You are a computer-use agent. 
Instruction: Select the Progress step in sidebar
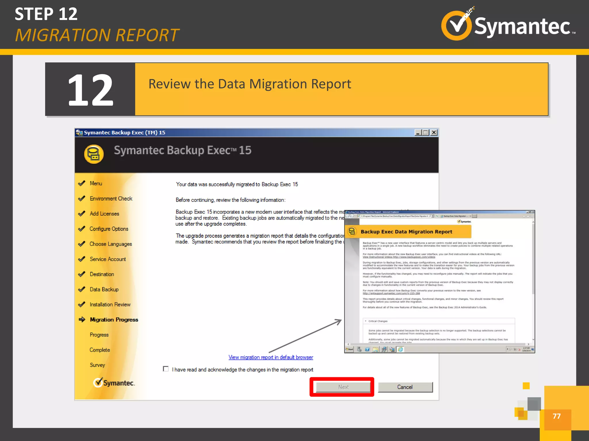coord(99,335)
